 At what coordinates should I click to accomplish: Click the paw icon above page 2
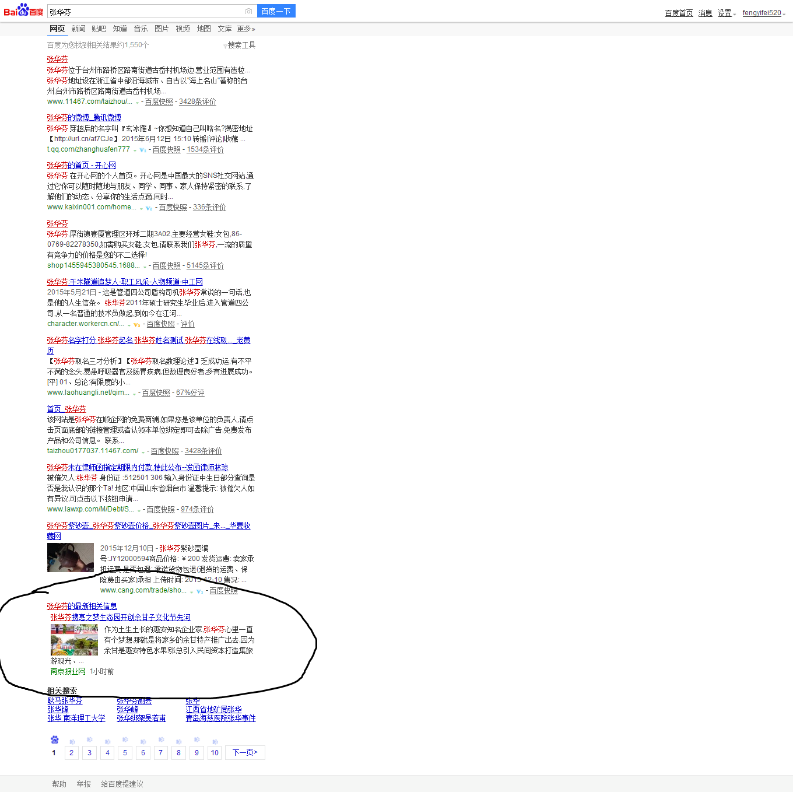click(72, 742)
